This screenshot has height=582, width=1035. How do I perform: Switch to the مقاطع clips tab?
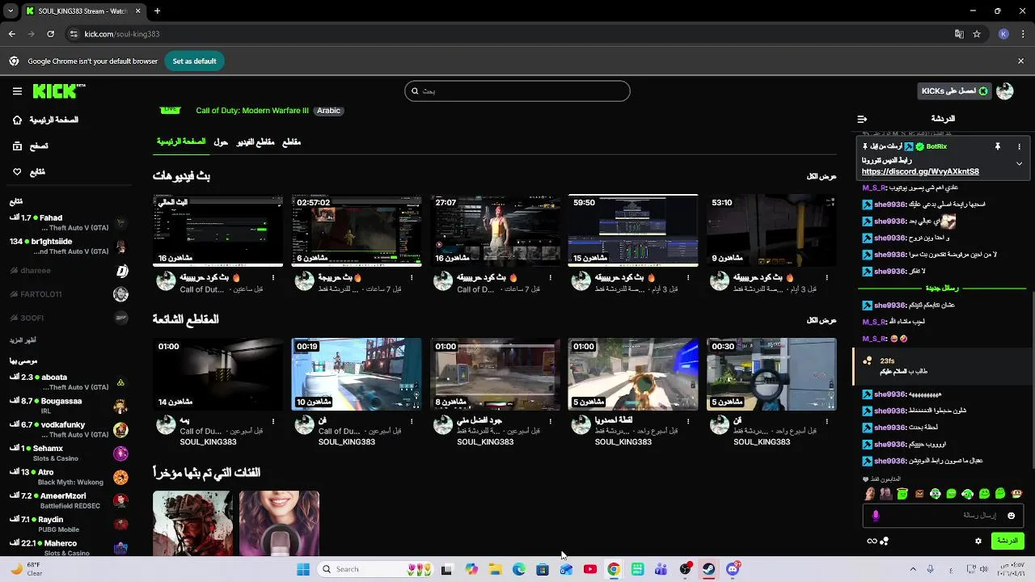291,142
